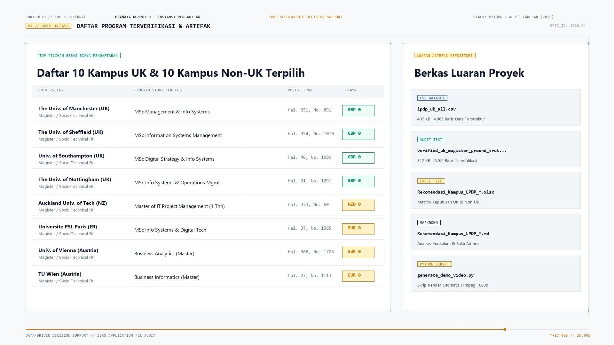Click the UNIVERSITAS column header
Image resolution: width=614 pixels, height=345 pixels.
51,90
